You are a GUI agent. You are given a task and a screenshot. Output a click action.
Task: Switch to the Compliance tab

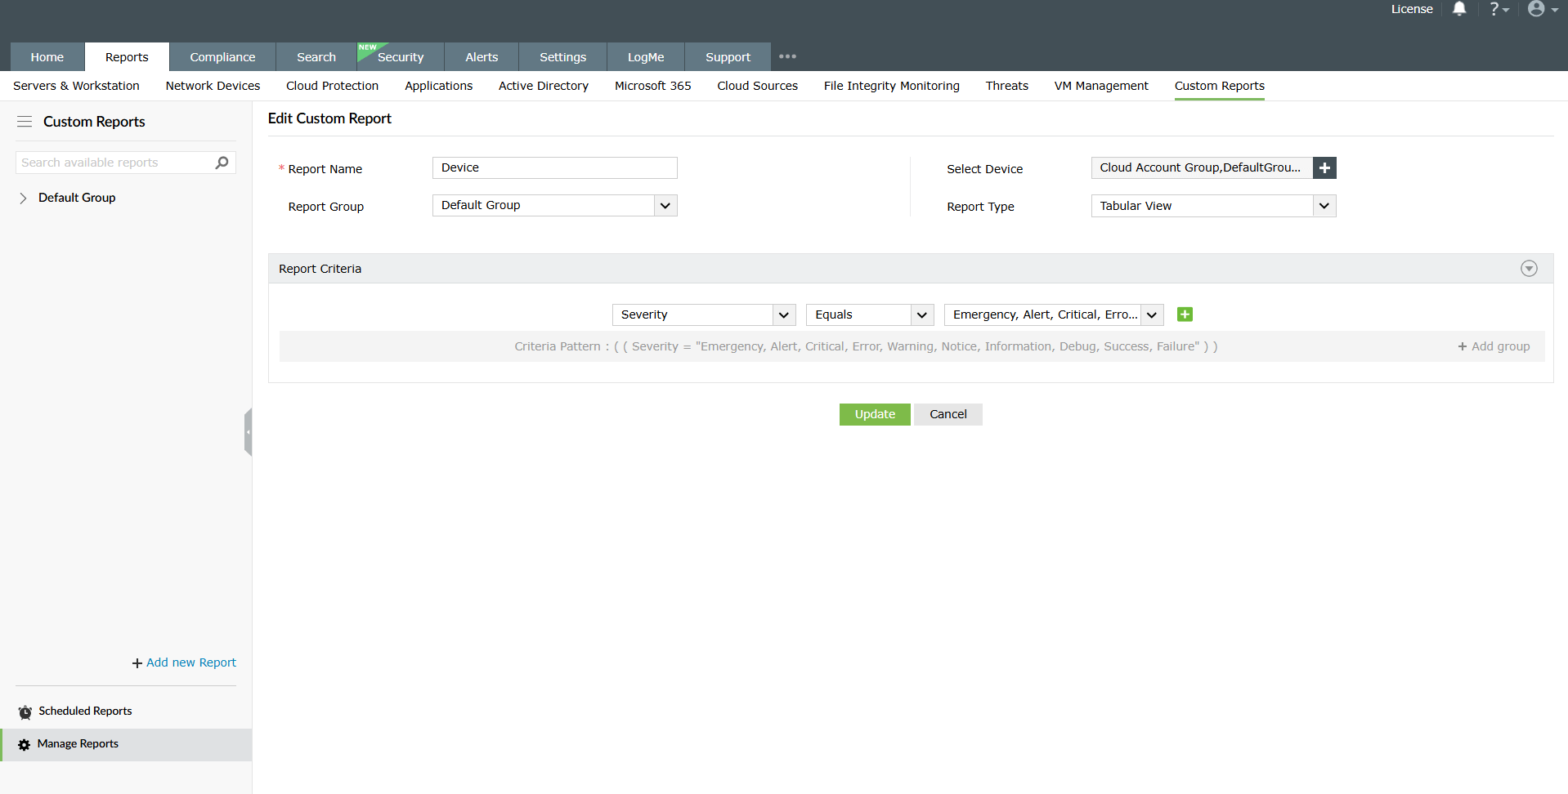click(222, 57)
